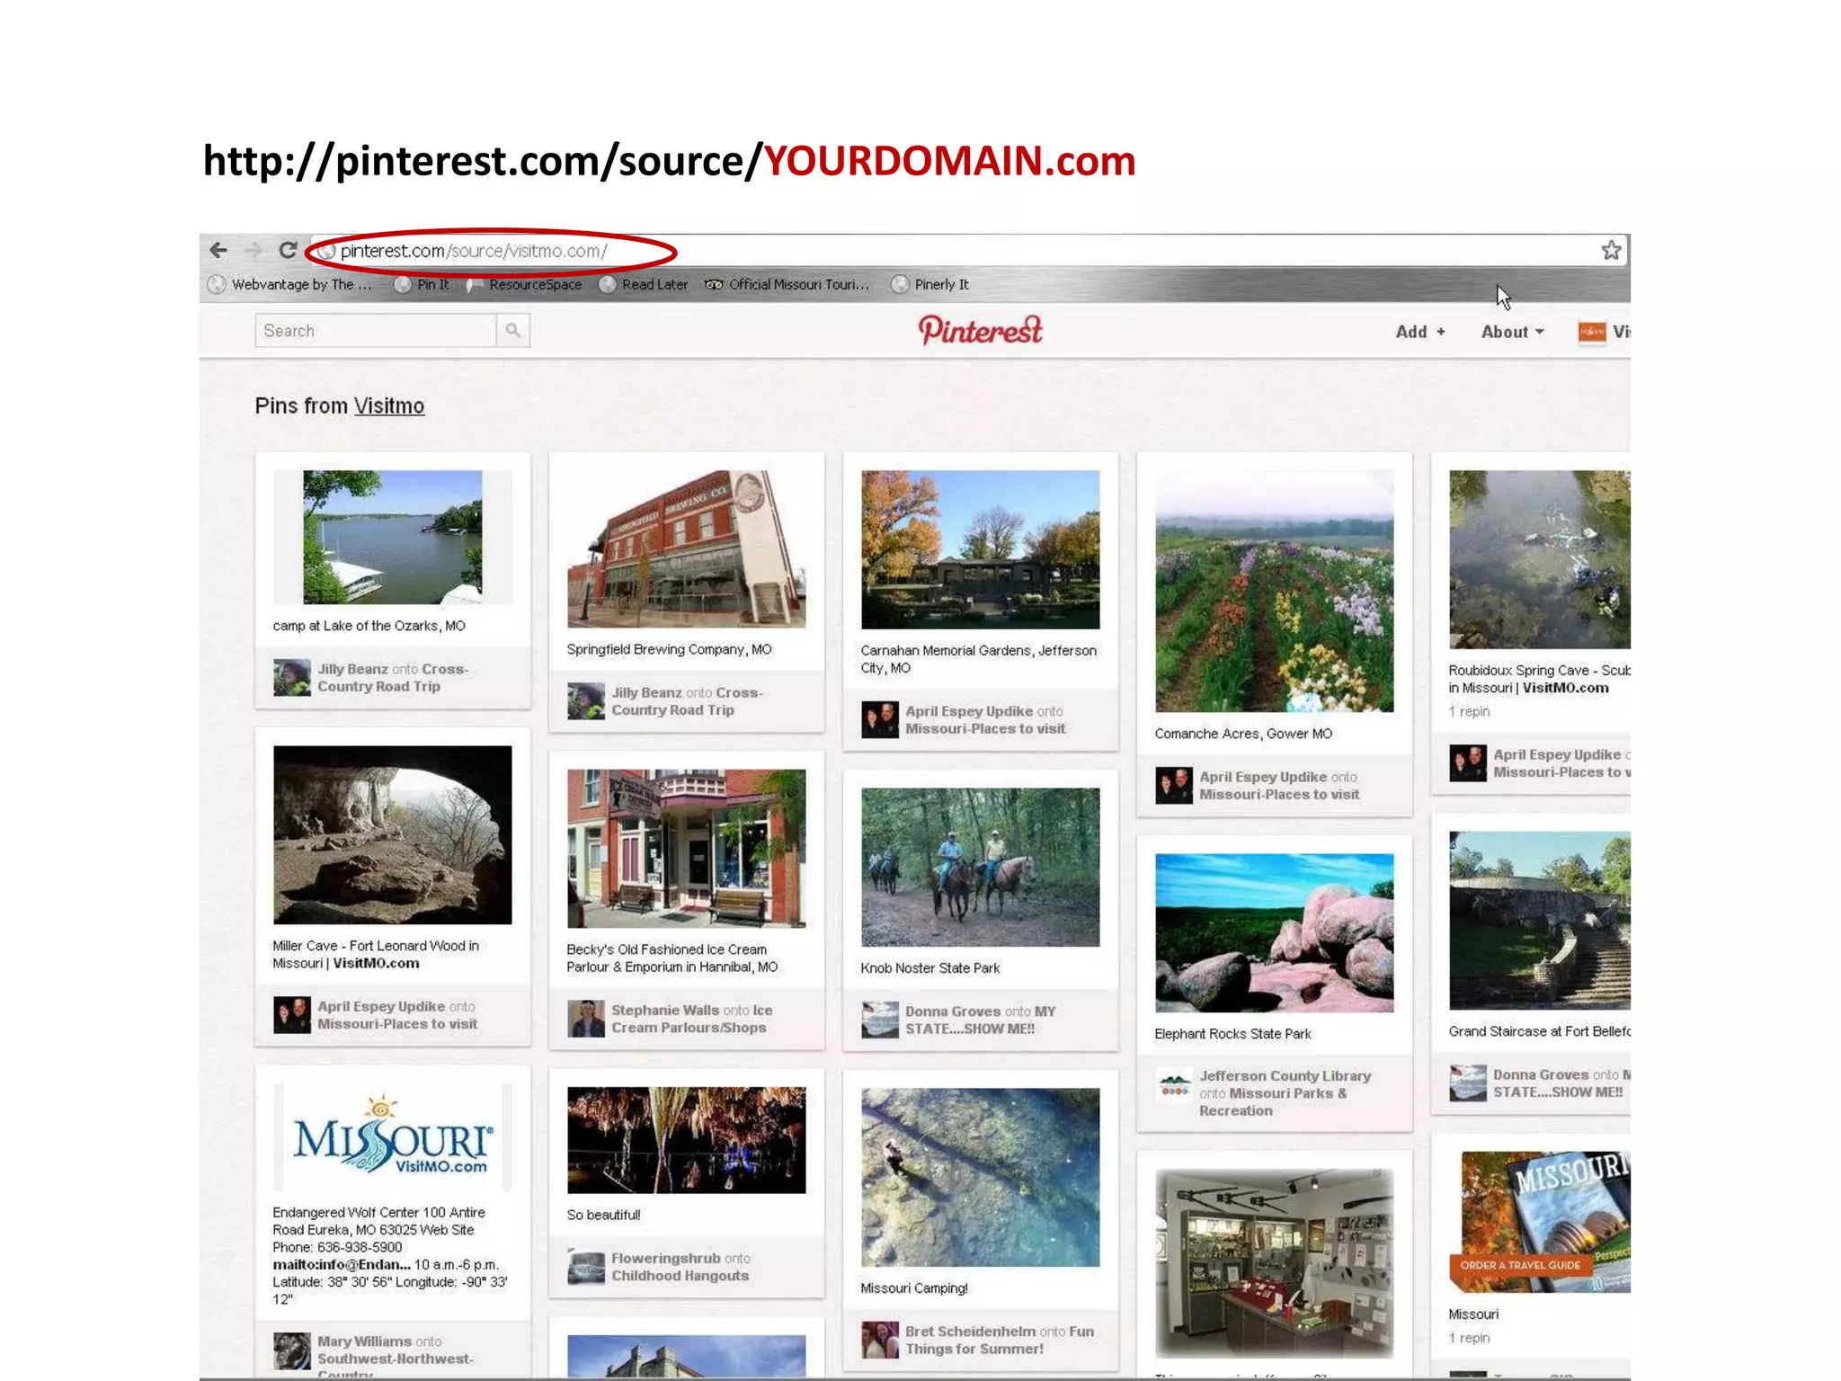Click Stephanie Walls user name
The width and height of the screenshot is (1841, 1381).
point(665,1010)
